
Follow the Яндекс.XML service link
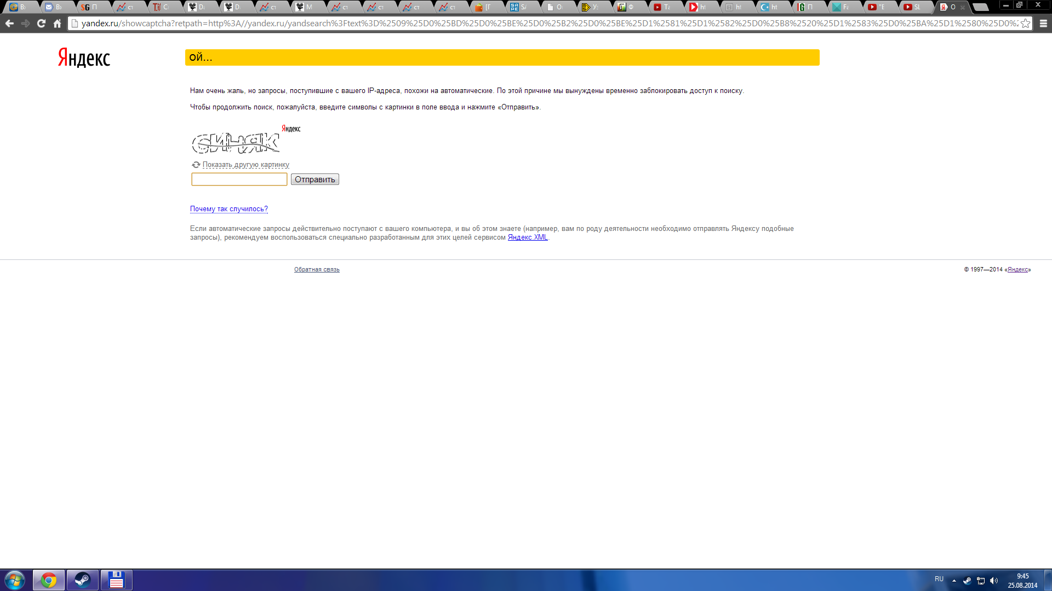point(527,237)
